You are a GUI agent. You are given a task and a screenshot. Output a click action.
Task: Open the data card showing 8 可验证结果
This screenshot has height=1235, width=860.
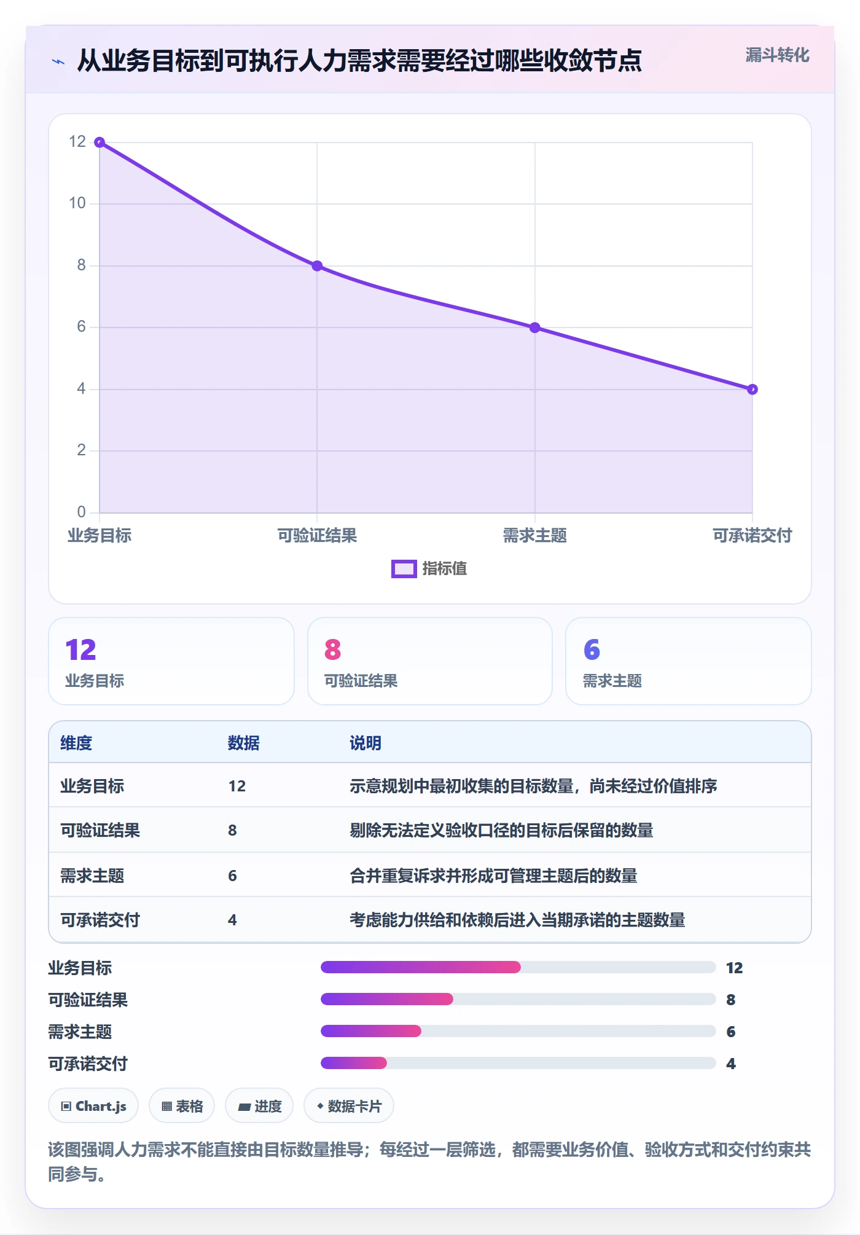point(430,661)
